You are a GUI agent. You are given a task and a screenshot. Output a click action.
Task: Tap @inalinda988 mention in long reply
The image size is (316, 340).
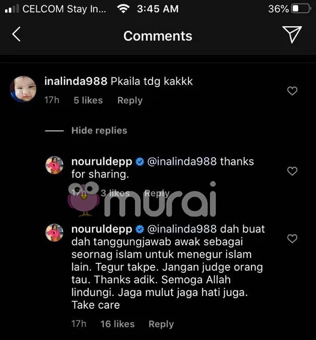point(182,229)
